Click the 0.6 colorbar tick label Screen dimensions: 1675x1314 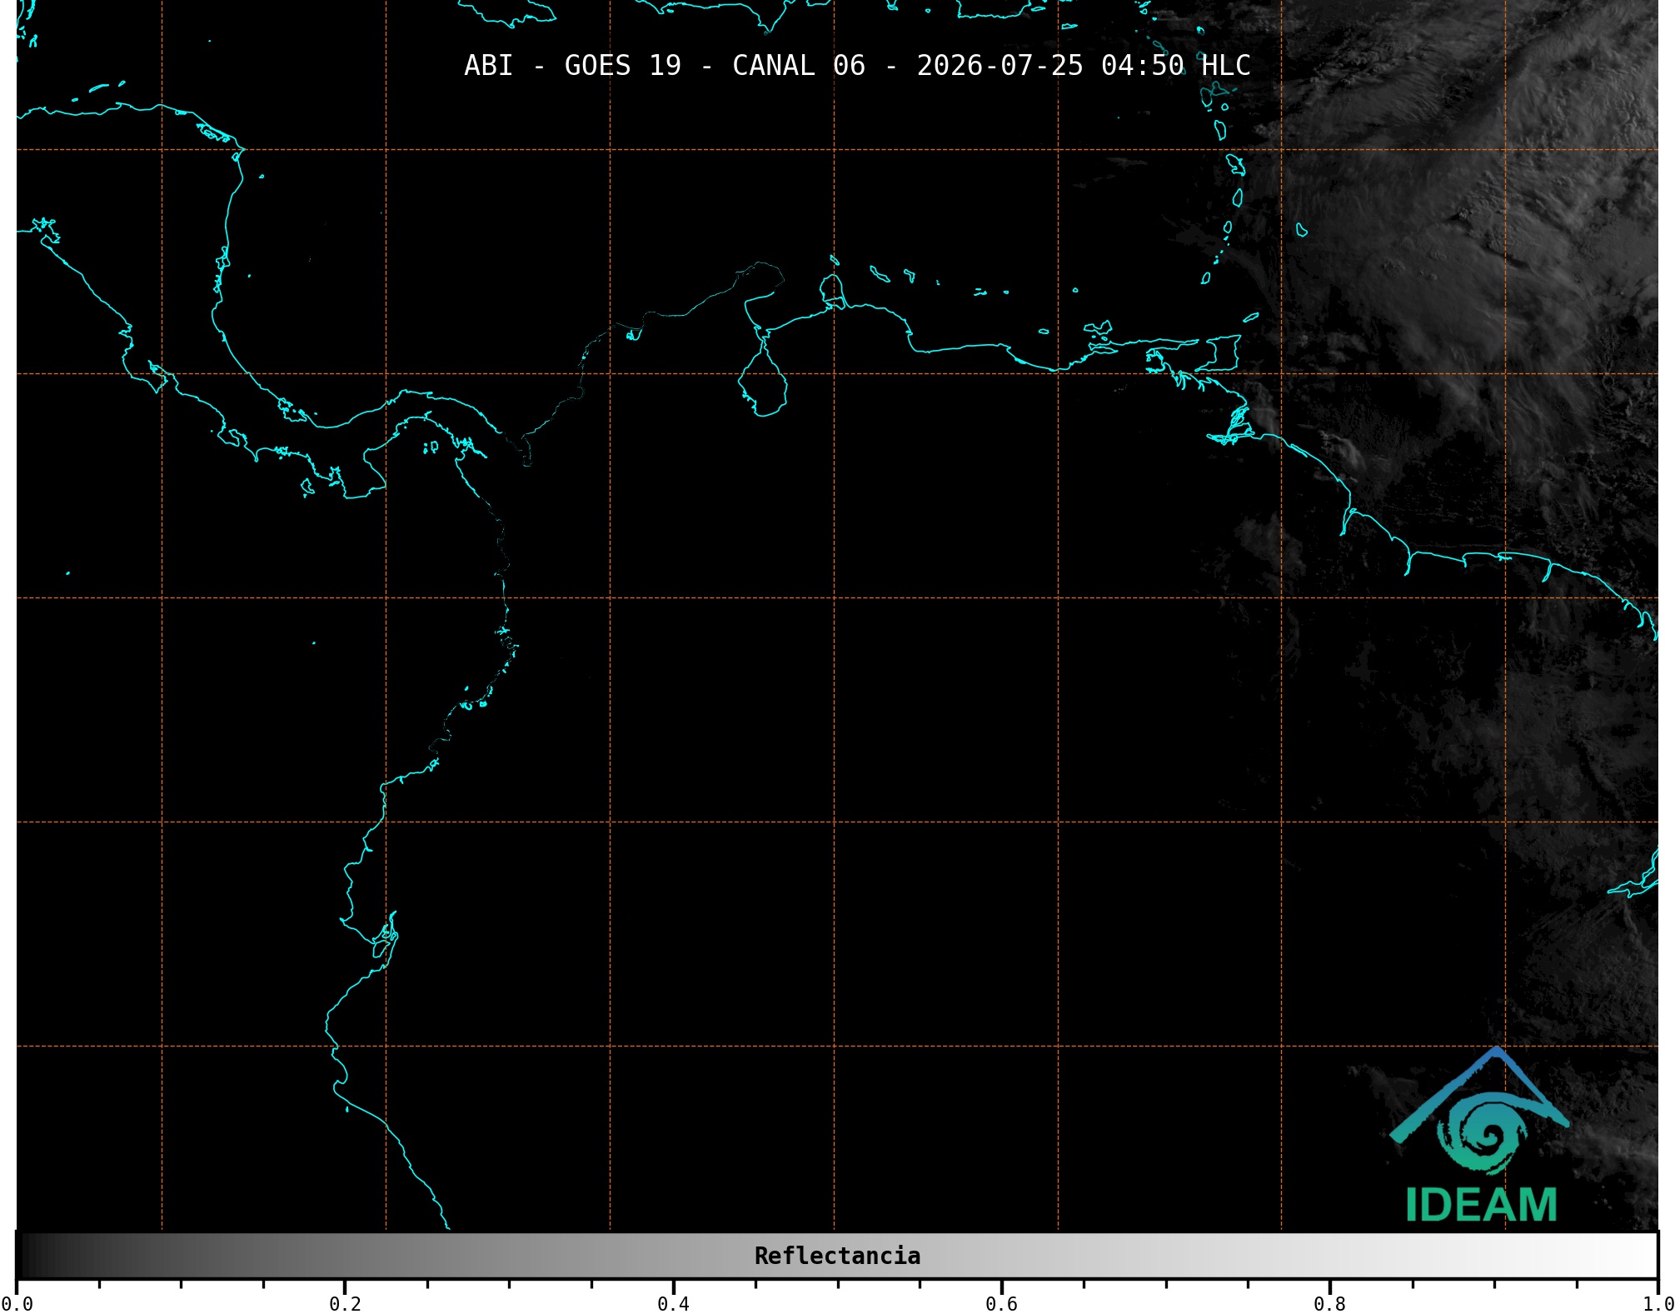click(x=1001, y=1304)
